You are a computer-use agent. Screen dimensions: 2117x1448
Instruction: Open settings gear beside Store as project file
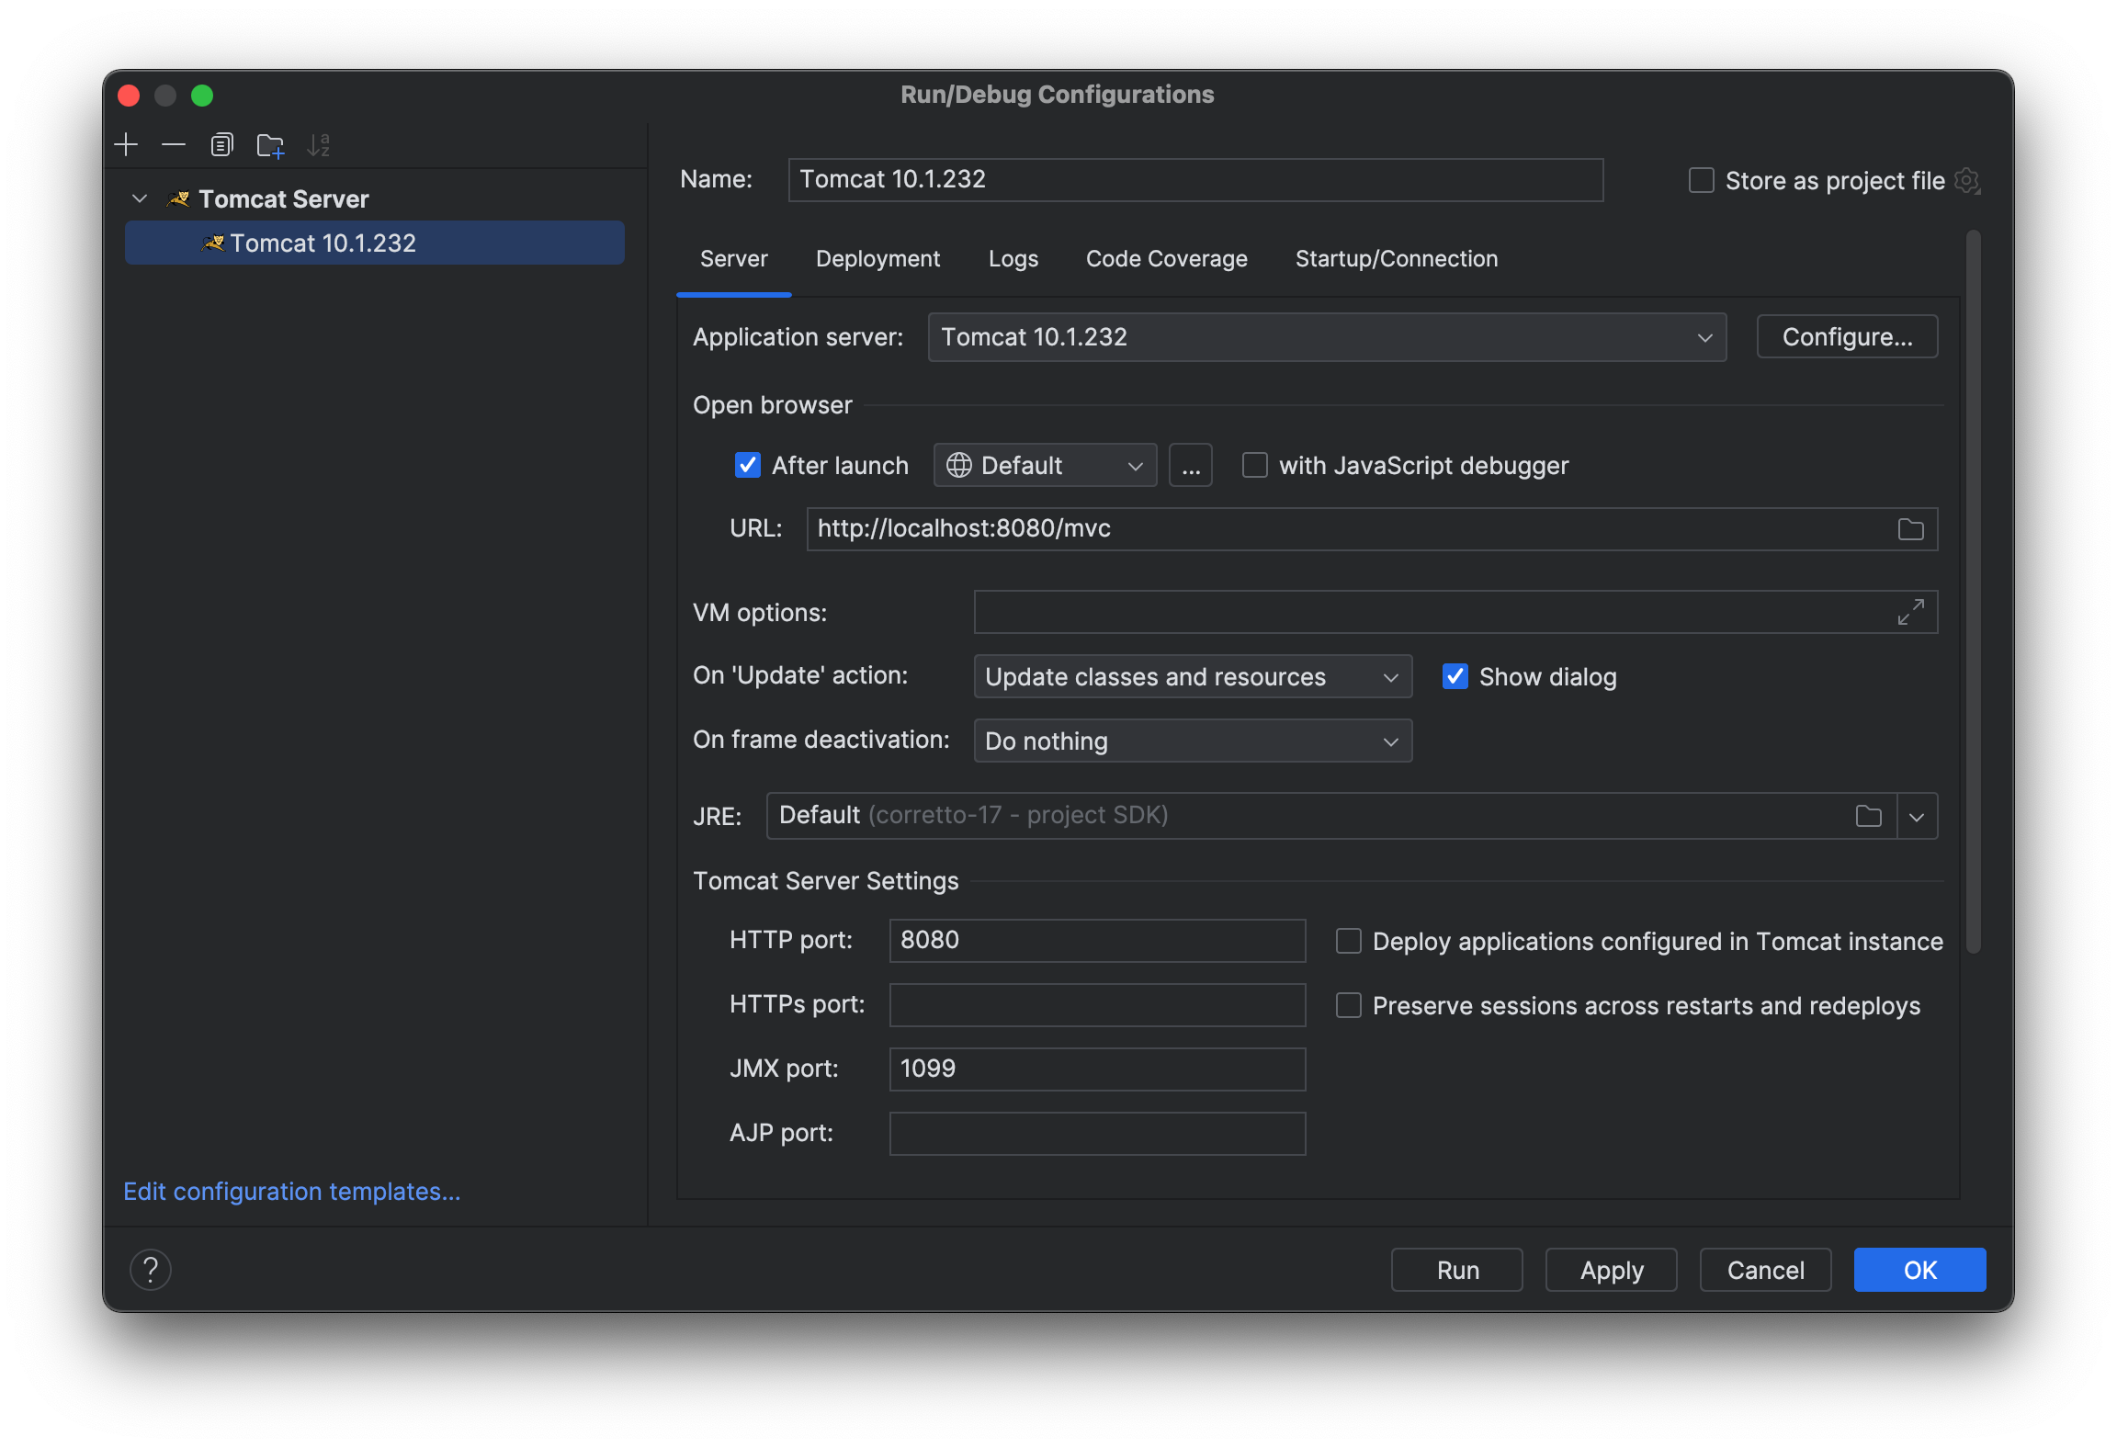(x=1967, y=180)
